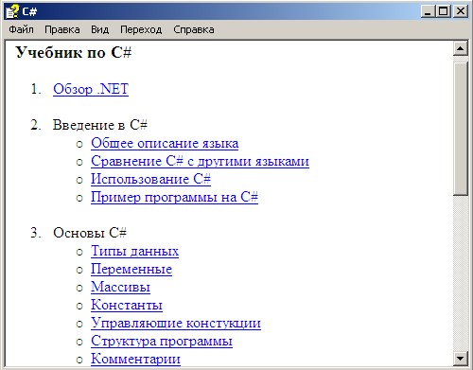The height and width of the screenshot is (370, 473).
Task: Open the Управляющие констукции link
Action: [x=176, y=324]
